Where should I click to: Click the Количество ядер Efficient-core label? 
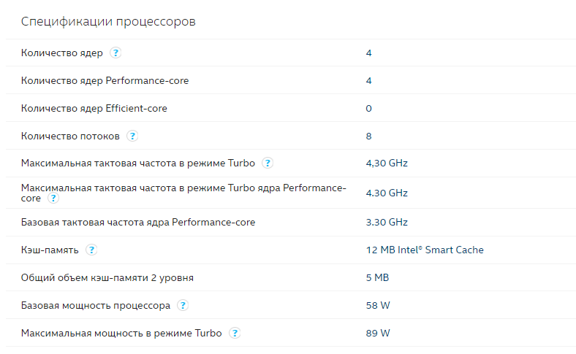point(94,108)
